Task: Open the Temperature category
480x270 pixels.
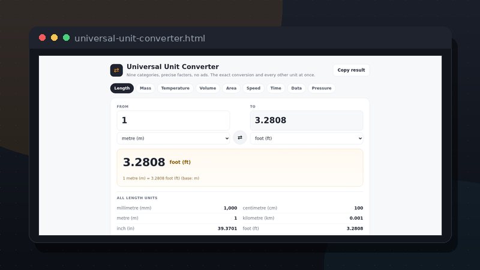Action: point(175,88)
